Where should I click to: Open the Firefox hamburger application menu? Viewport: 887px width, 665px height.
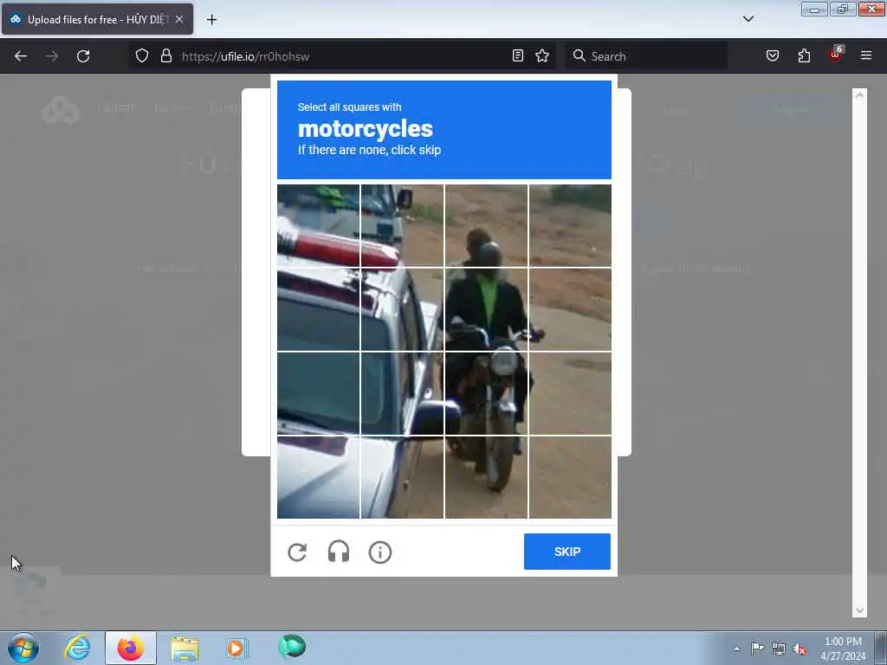tap(866, 55)
